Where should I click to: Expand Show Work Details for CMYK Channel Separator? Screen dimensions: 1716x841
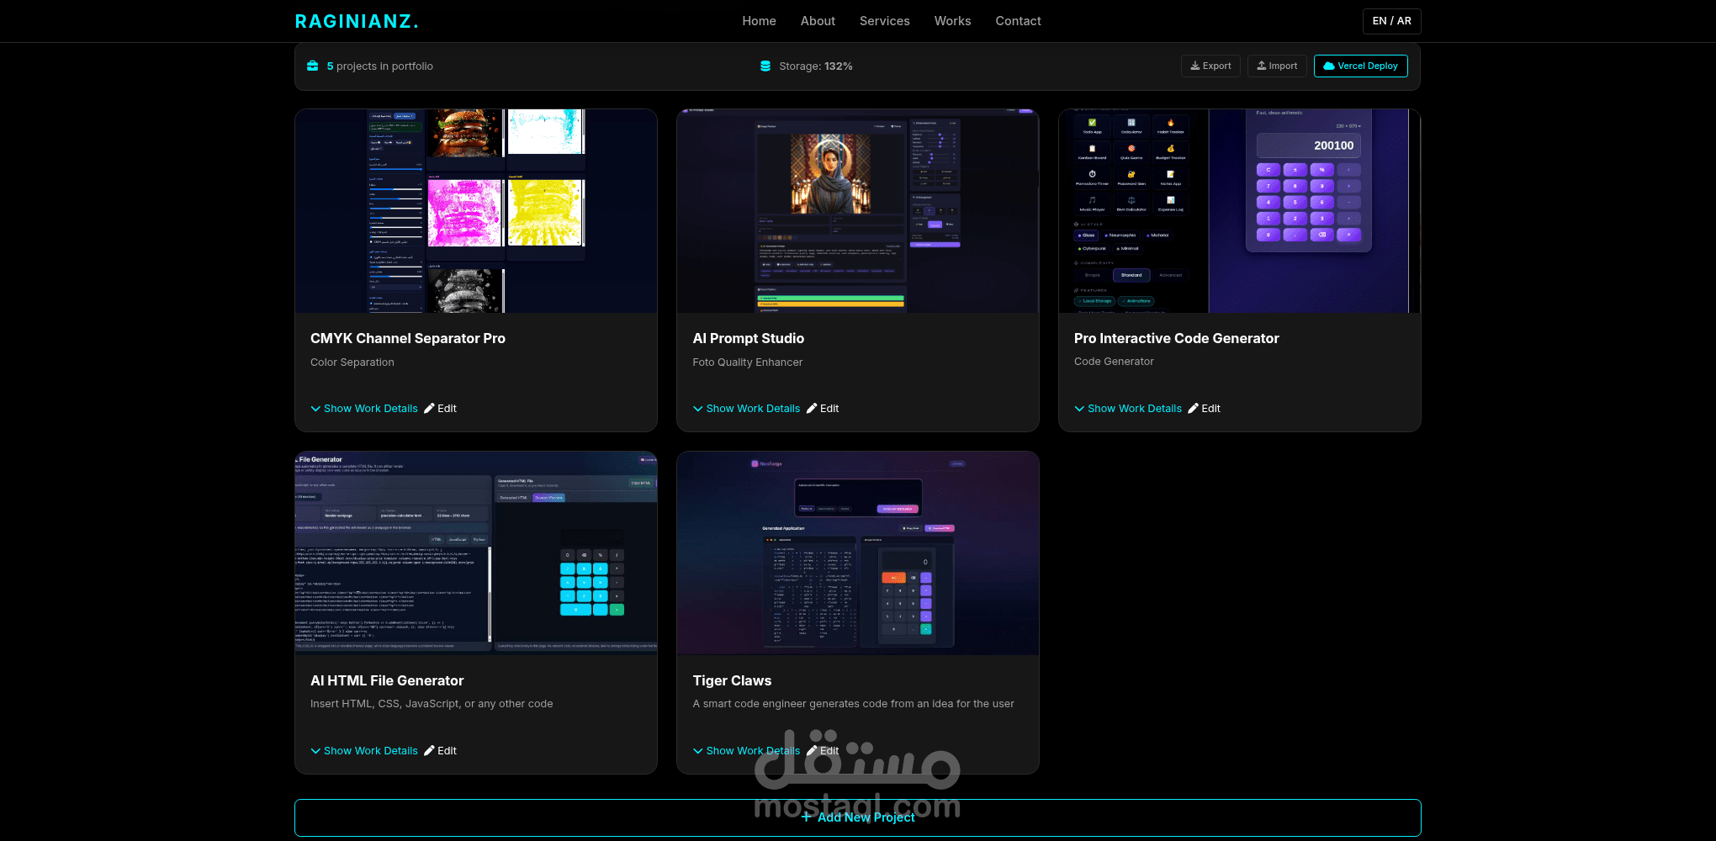coord(364,409)
